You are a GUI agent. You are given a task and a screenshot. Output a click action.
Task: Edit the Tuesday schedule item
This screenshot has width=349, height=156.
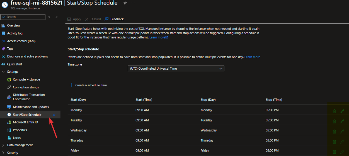point(342,121)
